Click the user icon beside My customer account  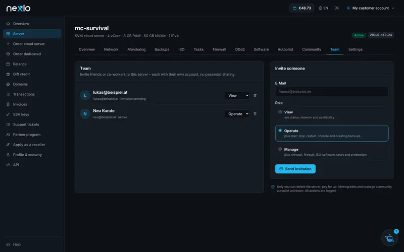pos(348,8)
